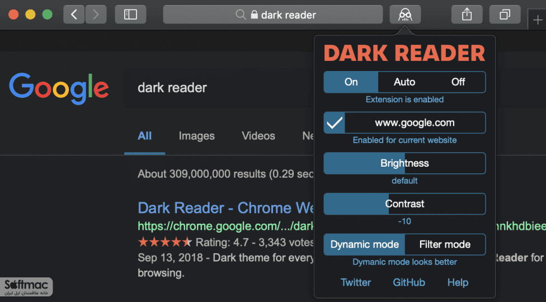Viewport: 546px width, 302px height.
Task: Adjust the Brightness slider
Action: click(x=404, y=163)
